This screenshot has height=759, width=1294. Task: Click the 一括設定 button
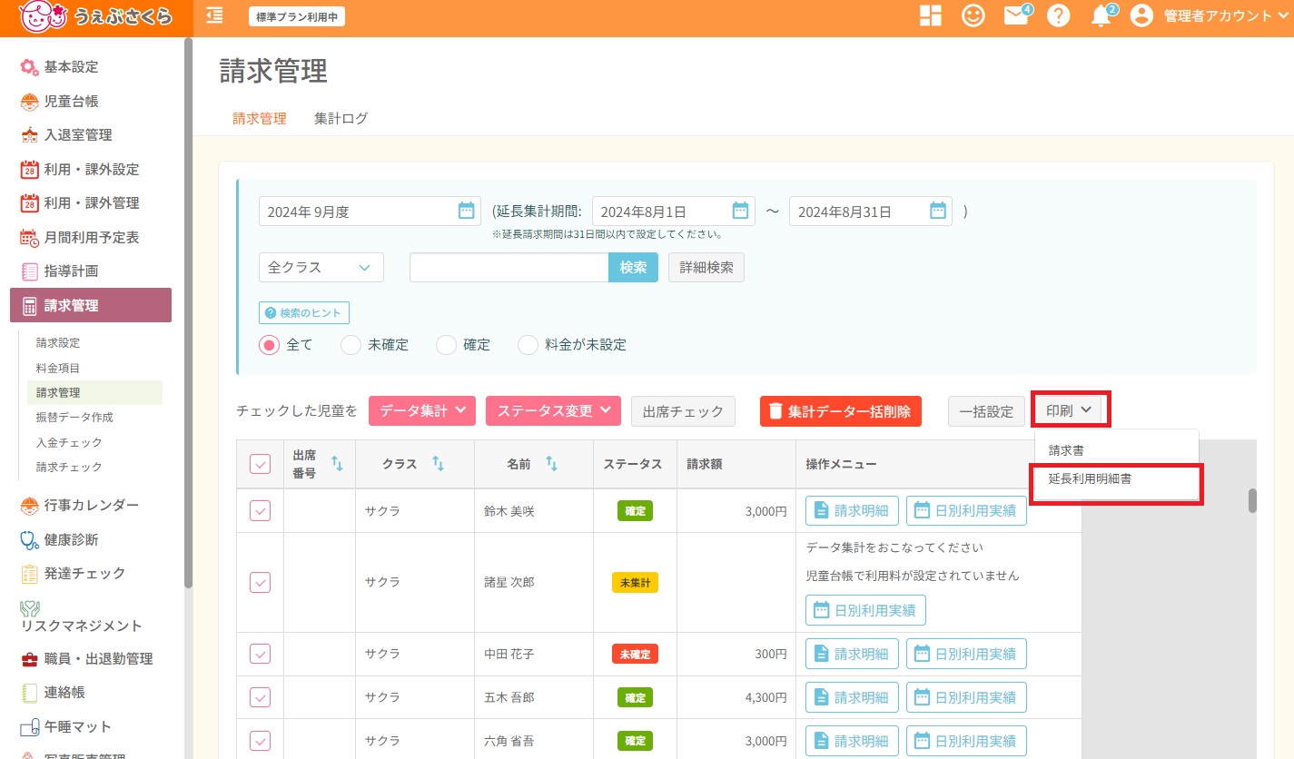[x=986, y=410]
